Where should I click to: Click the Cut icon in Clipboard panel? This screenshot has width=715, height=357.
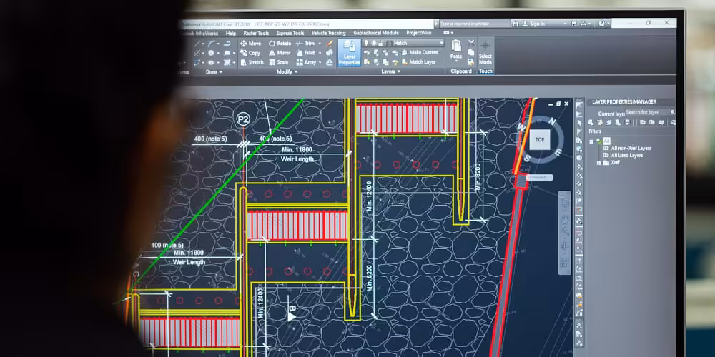pyautogui.click(x=471, y=43)
